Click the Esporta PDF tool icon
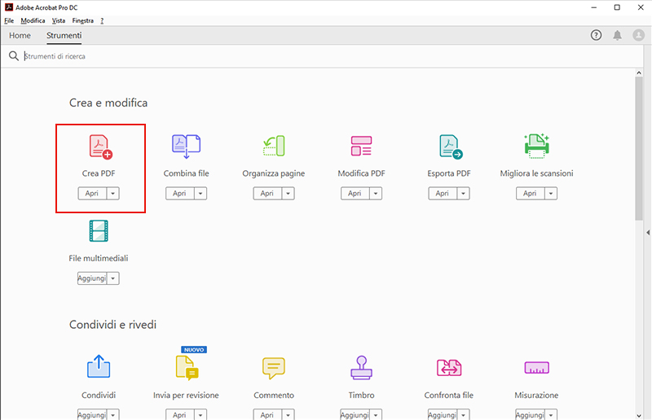This screenshot has width=652, height=420. tap(451, 147)
